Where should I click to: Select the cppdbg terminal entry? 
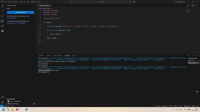tap(193, 63)
